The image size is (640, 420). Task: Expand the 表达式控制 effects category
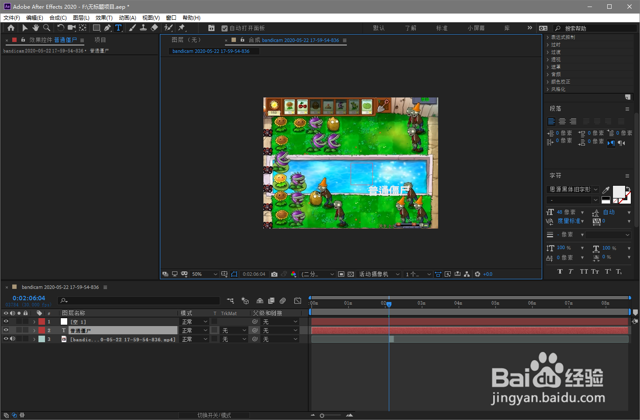point(548,38)
